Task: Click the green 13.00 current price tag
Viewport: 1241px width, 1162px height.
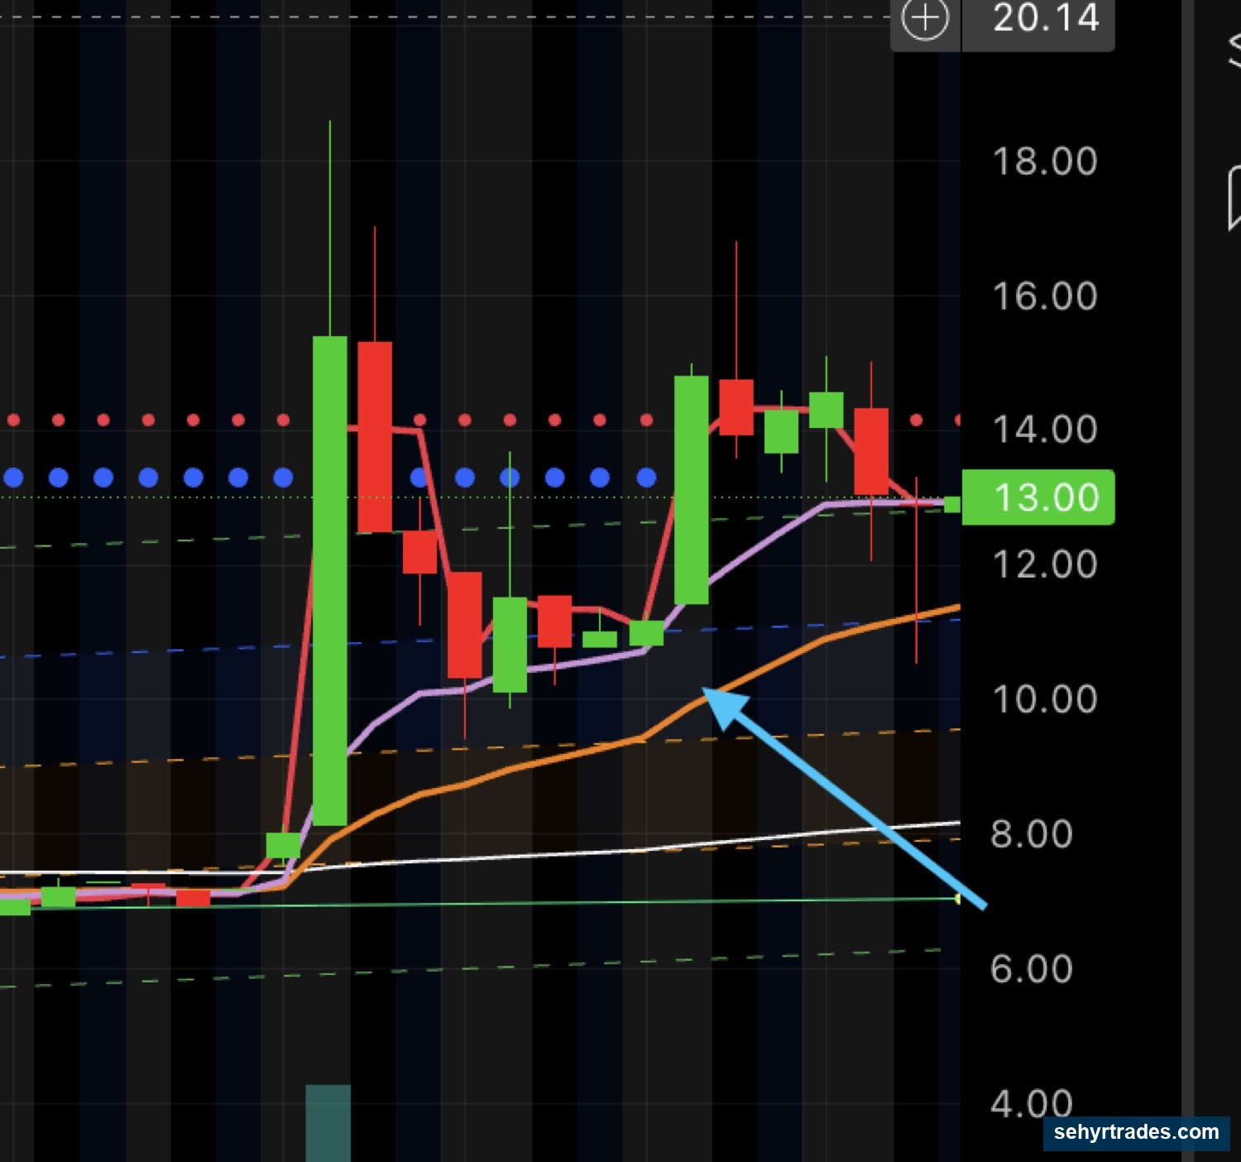Action: tap(1038, 497)
